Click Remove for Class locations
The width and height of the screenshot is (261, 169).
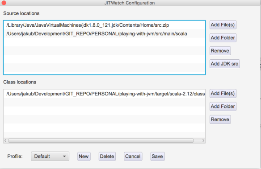click(220, 120)
